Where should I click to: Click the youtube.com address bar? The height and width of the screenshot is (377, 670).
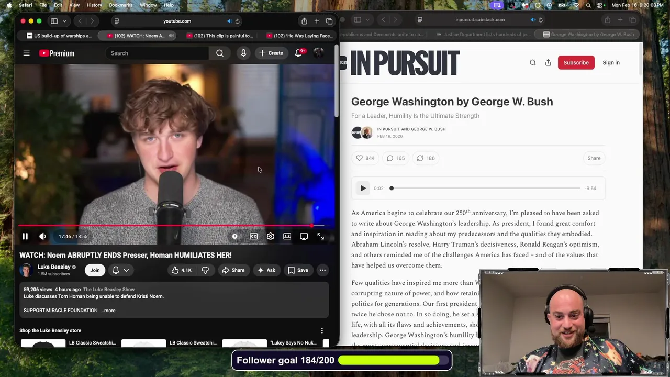(177, 21)
